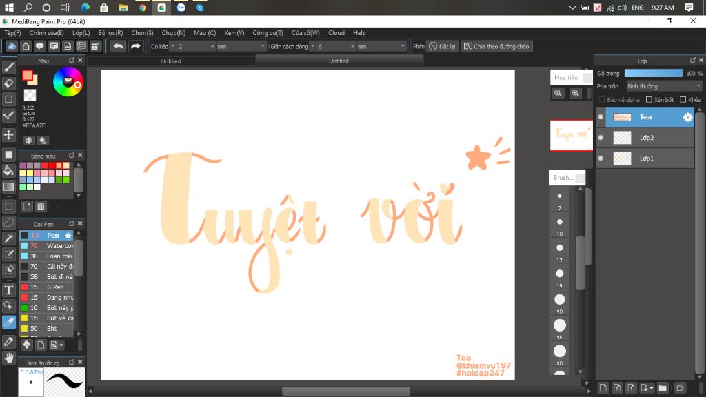Delete the selected palette color with trash icon
706x397 pixels.
coord(41,207)
